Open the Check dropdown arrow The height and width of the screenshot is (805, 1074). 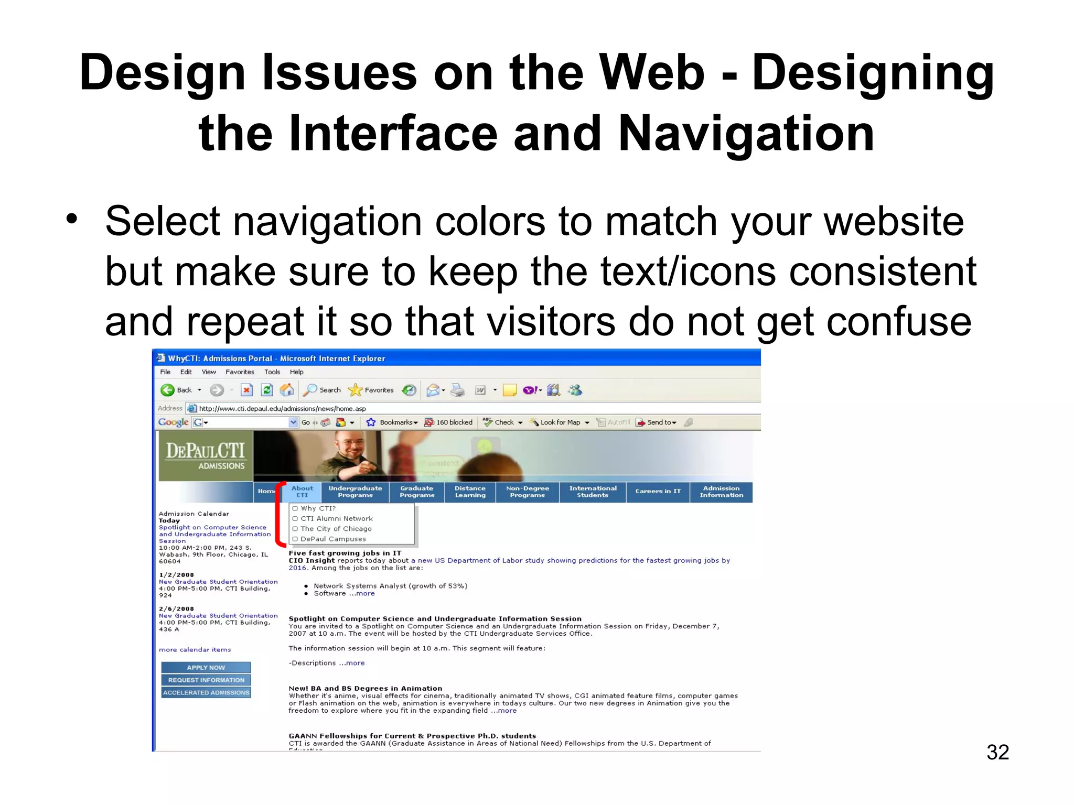click(x=520, y=422)
